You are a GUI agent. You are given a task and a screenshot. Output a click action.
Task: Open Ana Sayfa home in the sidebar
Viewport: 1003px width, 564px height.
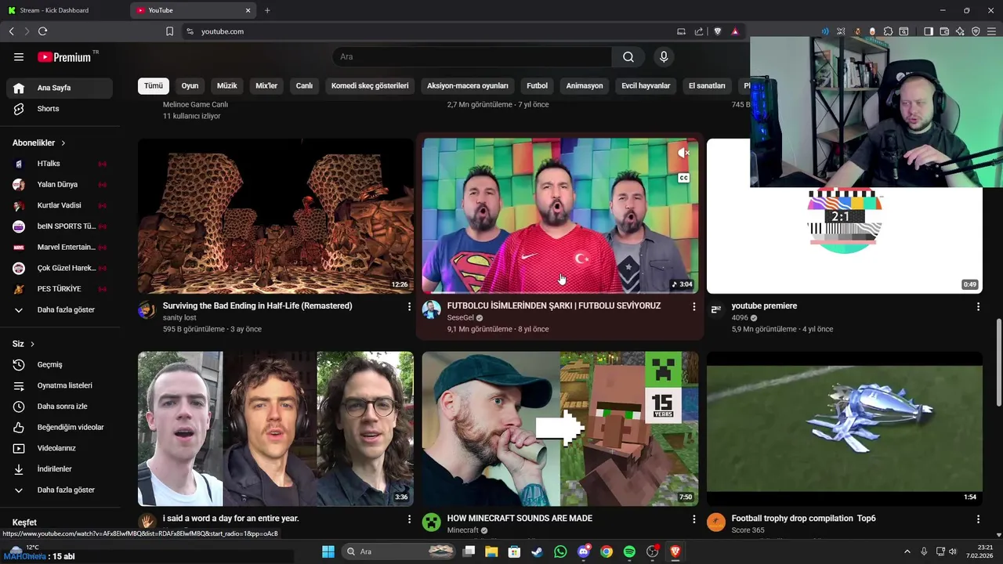coord(60,88)
